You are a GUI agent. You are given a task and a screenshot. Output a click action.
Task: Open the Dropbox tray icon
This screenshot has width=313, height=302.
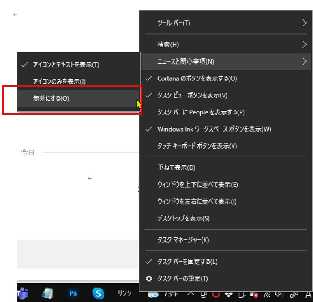[x=228, y=294]
